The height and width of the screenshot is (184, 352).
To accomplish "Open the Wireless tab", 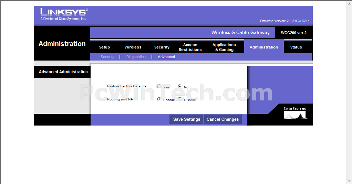I will 133,47.
